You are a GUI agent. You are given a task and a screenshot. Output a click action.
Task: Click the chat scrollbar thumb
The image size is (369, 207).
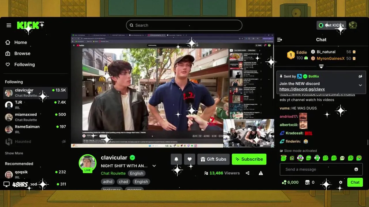pyautogui.click(x=368, y=143)
